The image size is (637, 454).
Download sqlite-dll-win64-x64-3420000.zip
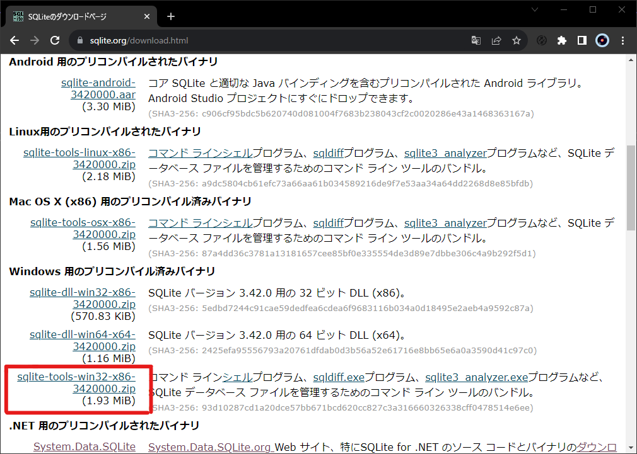pyautogui.click(x=83, y=340)
